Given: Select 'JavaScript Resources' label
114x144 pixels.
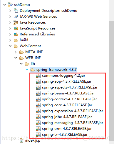Looking at the screenshot, I should click(38, 28).
